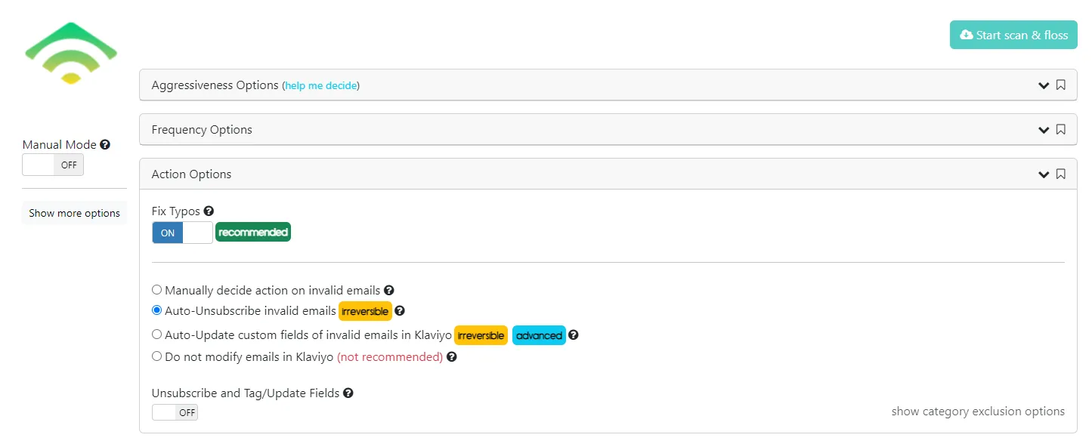Click the Fix Typos help question icon
The height and width of the screenshot is (447, 1092).
[x=209, y=211]
